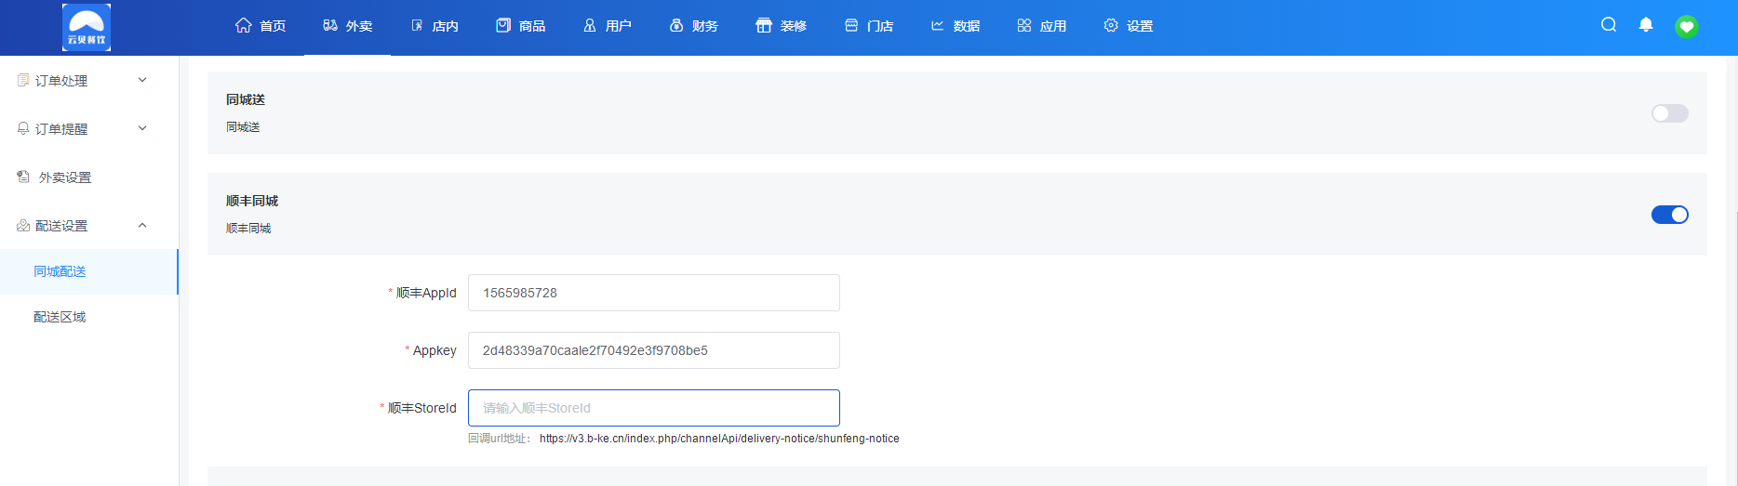Click the gear icon beside 设置
Image resolution: width=1738 pixels, height=486 pixels.
coord(1111,25)
